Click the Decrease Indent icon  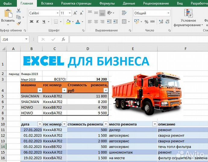109,22
